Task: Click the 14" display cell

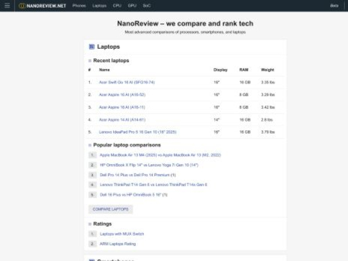Action: pyautogui.click(x=216, y=119)
